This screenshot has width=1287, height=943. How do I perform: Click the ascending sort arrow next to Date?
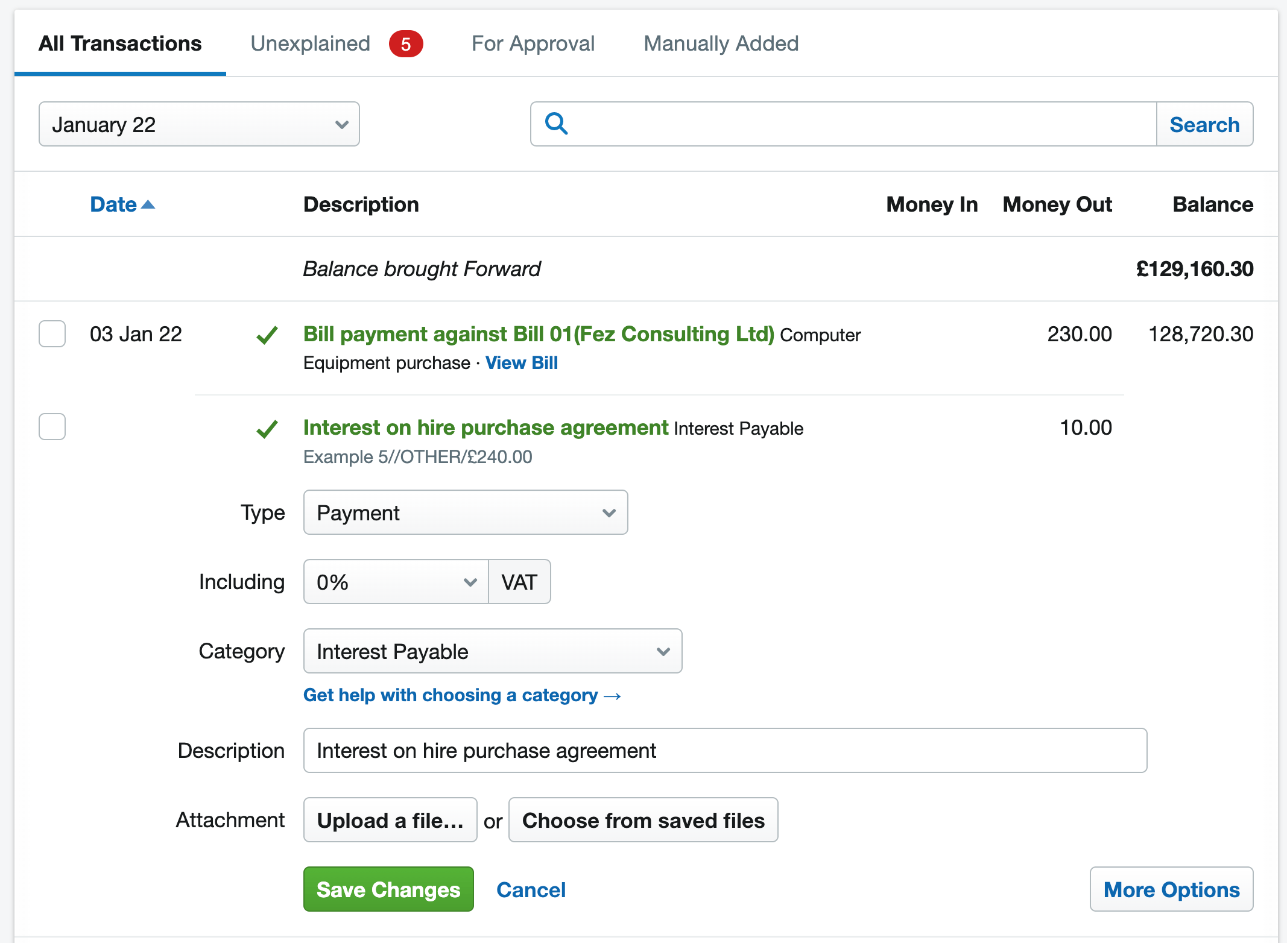(x=148, y=204)
